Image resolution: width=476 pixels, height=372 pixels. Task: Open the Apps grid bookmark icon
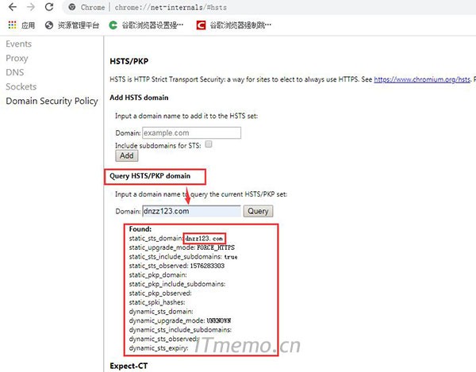tap(12, 25)
